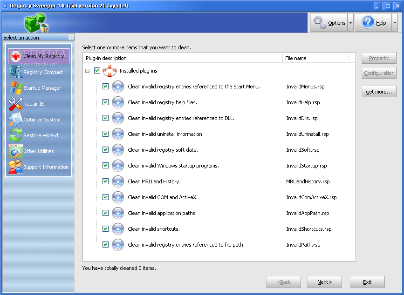Viewport: 404px width, 295px height.
Task: Select the Support Information label in sidebar
Action: (x=46, y=167)
